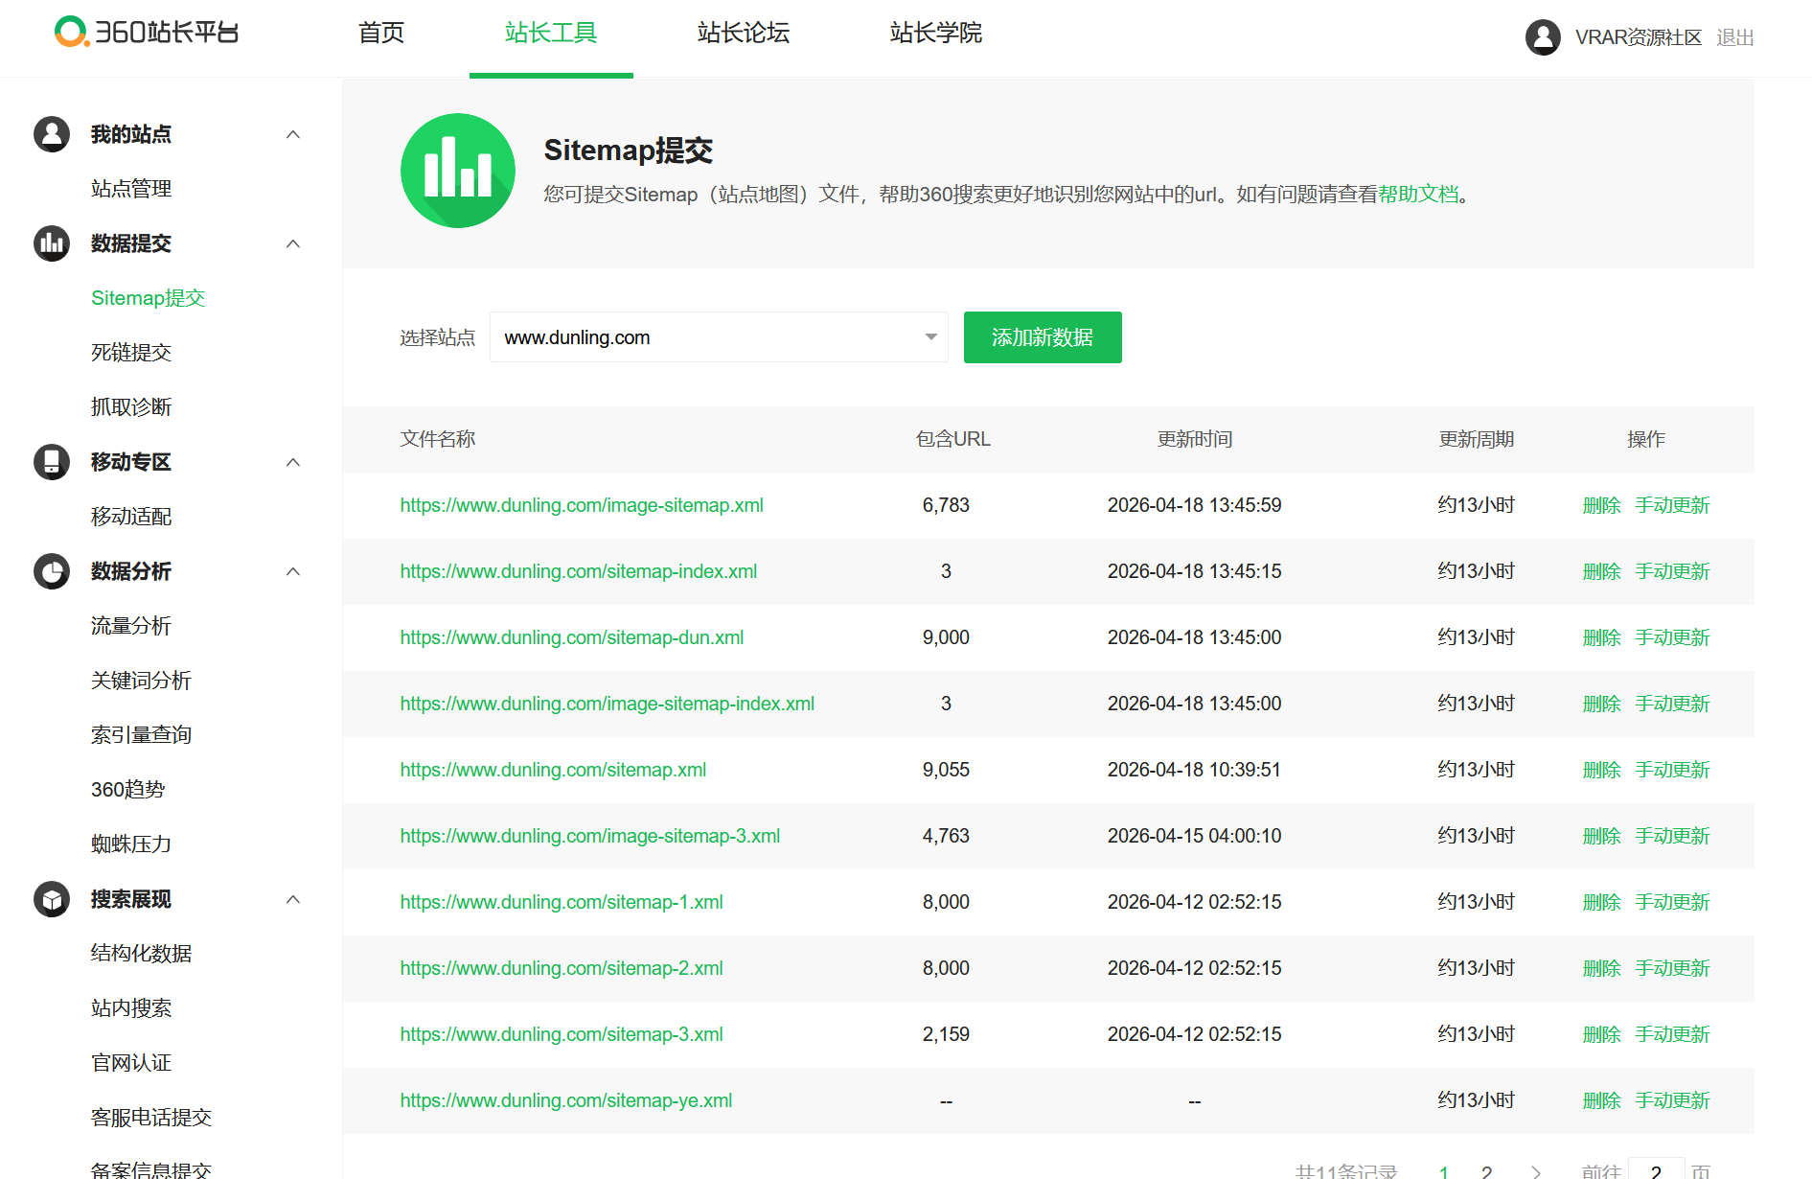Open the 选择站点 dropdown showing www.dunling.com
This screenshot has height=1179, width=1812.
[x=719, y=337]
